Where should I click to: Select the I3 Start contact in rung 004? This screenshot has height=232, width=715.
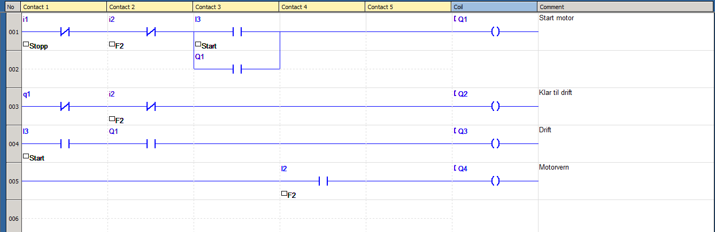pyautogui.click(x=65, y=144)
